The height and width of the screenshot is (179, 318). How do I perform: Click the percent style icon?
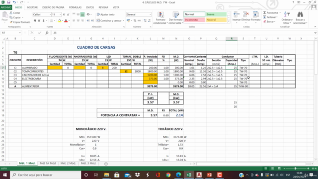click(135, 20)
